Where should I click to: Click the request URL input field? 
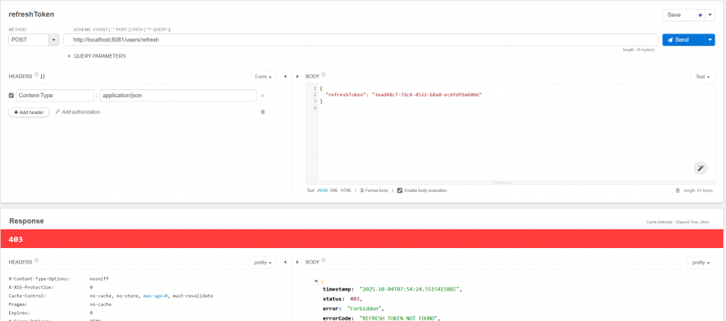[361, 40]
